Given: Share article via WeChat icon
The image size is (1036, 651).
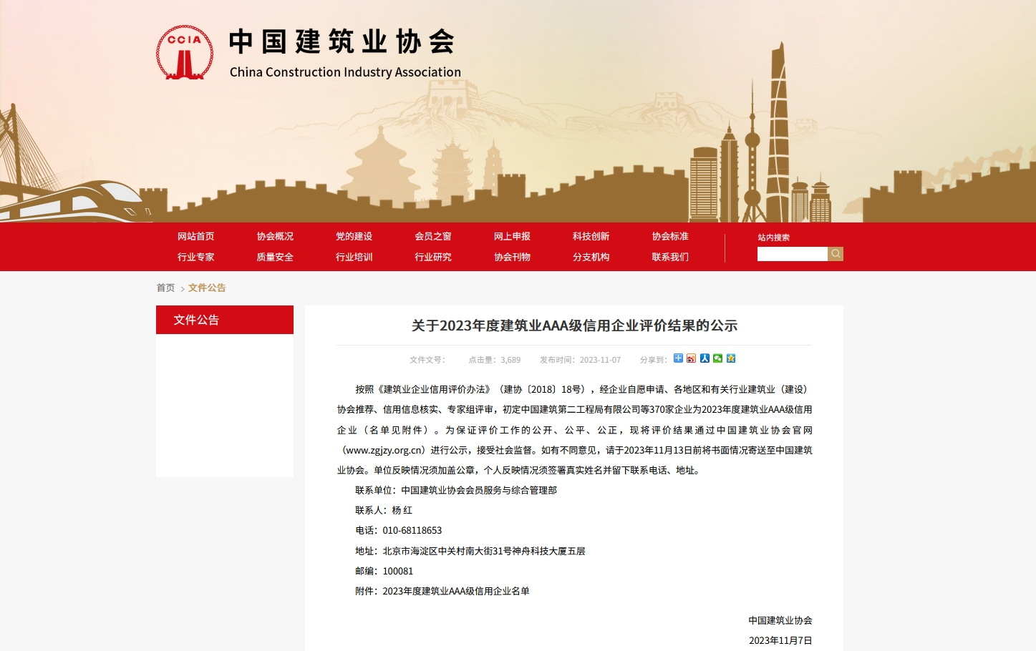Looking at the screenshot, I should pos(717,358).
